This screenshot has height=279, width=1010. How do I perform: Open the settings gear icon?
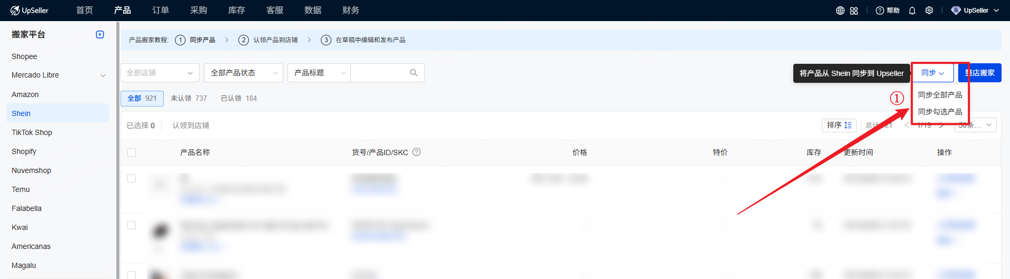(x=929, y=11)
